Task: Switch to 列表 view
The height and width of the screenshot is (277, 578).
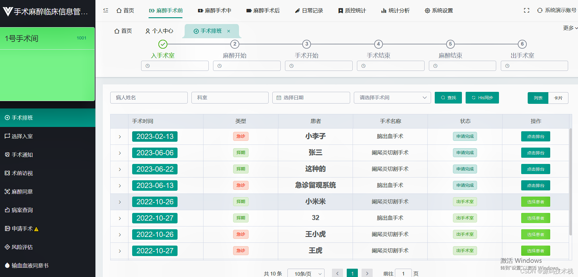Action: pos(538,98)
